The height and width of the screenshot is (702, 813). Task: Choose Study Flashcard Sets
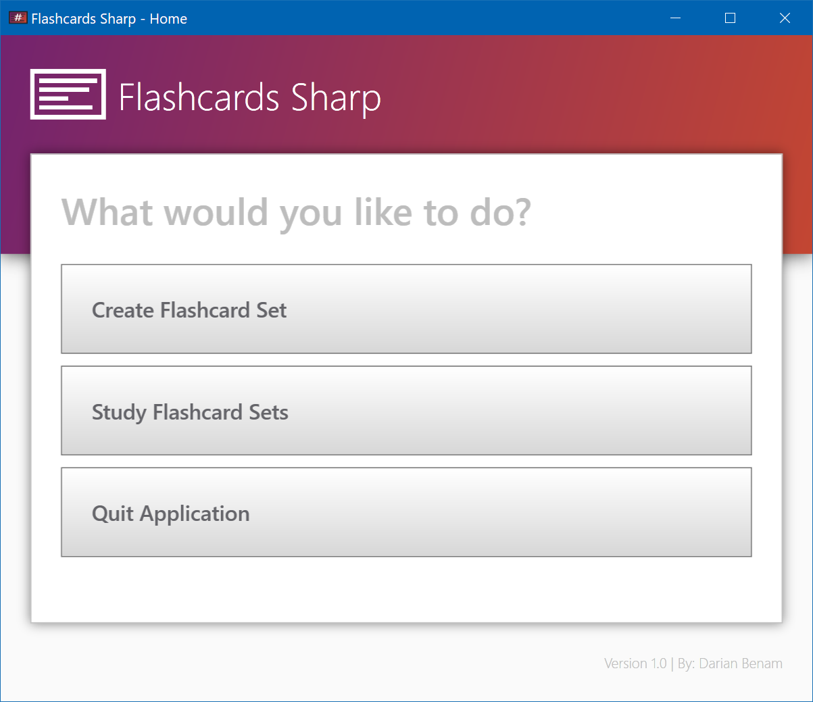point(406,411)
